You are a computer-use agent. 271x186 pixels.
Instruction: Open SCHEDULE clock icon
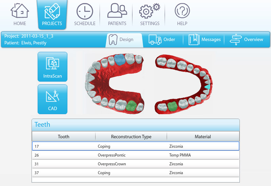(x=85, y=11)
